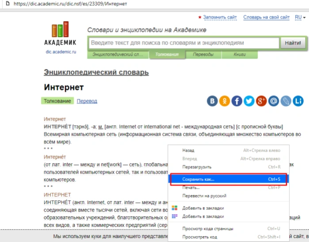The height and width of the screenshot is (242, 309).
Task: Choose Перезагрузить in the context menu
Action: click(229, 167)
